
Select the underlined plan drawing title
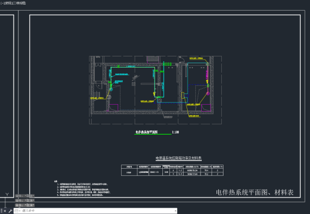coord(146,132)
